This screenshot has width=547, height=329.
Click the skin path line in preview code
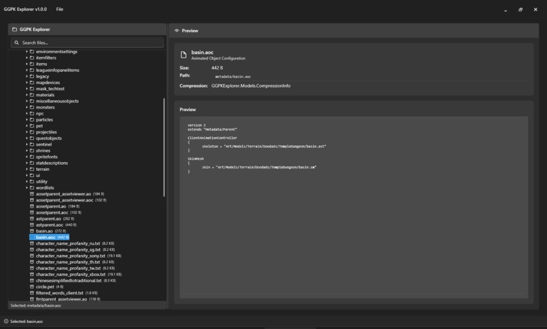click(259, 168)
